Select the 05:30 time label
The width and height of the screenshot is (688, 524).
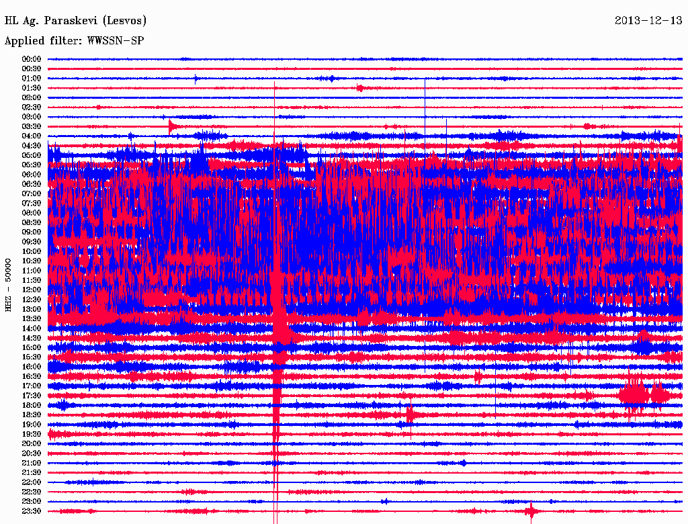click(32, 165)
